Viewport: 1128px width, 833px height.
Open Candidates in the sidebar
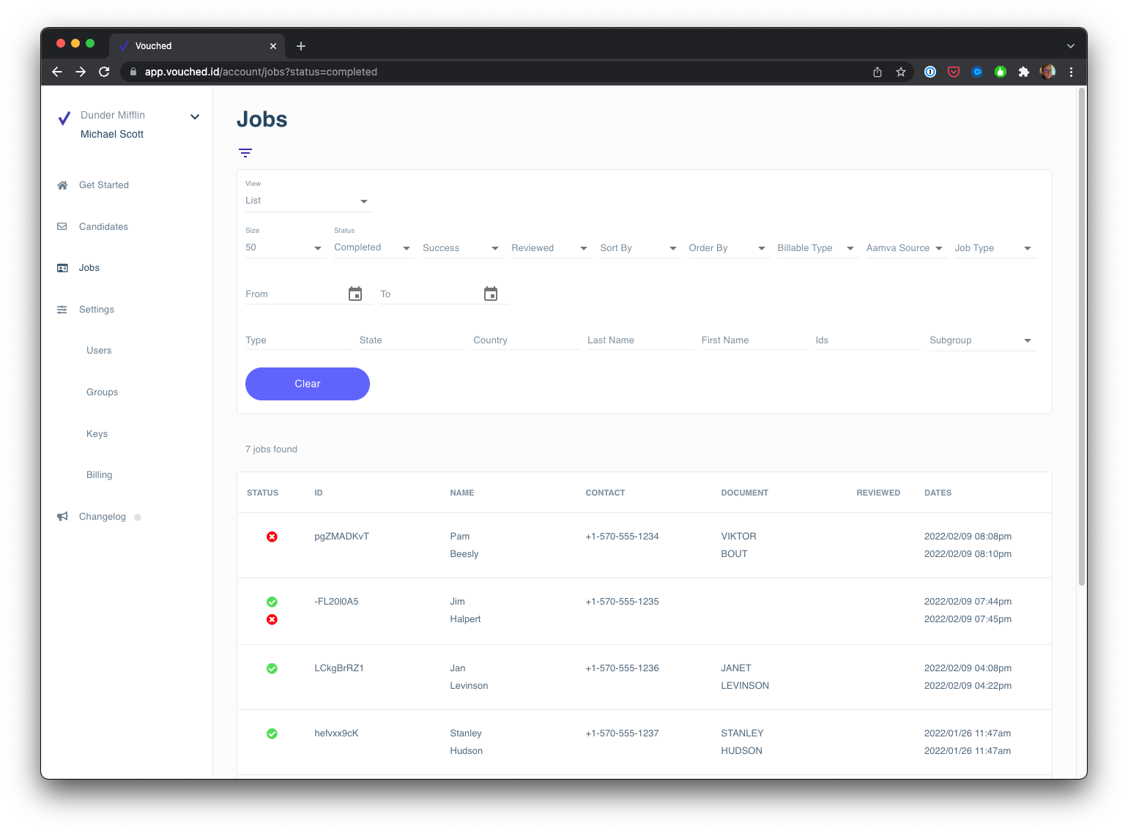103,227
